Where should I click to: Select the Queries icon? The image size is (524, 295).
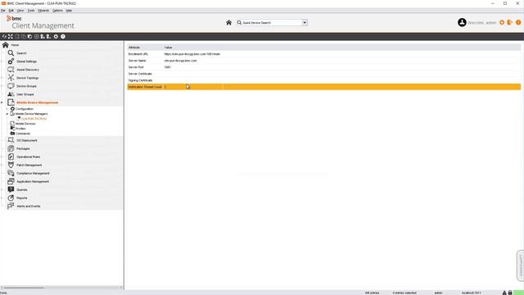11,189
